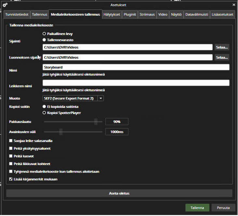Go to the Lisäasetukset tab

click(x=222, y=14)
